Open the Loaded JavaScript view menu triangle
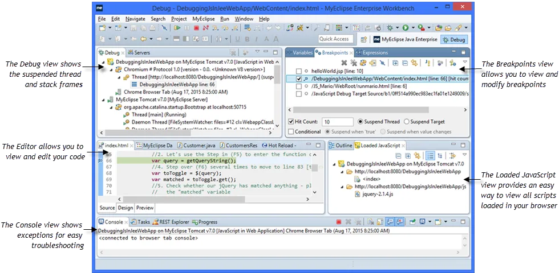559x273 pixels. point(464,155)
